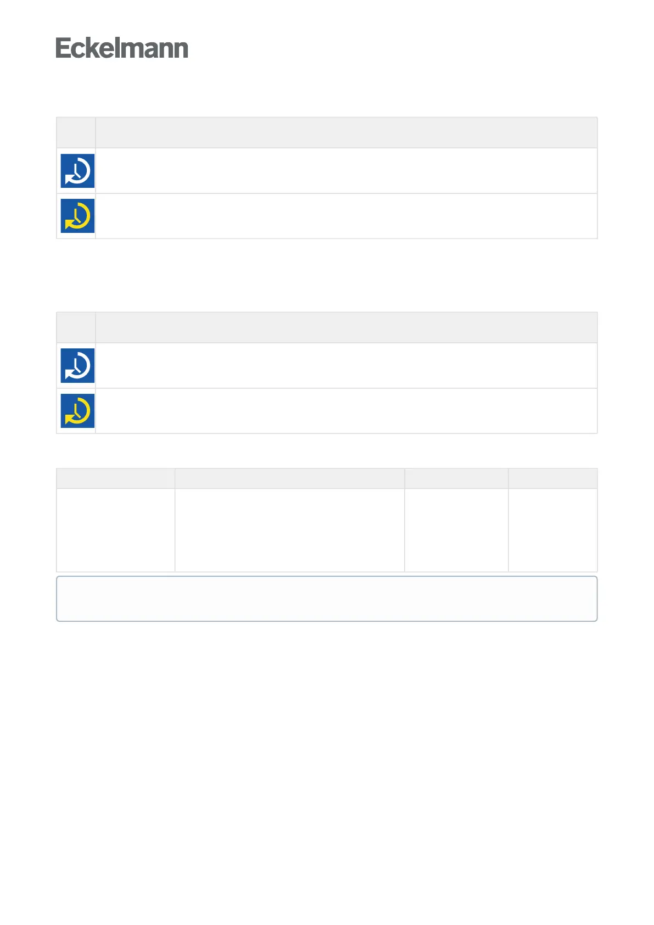
Task: Select empty cell beside first table's yellow clock
Action: point(346,216)
